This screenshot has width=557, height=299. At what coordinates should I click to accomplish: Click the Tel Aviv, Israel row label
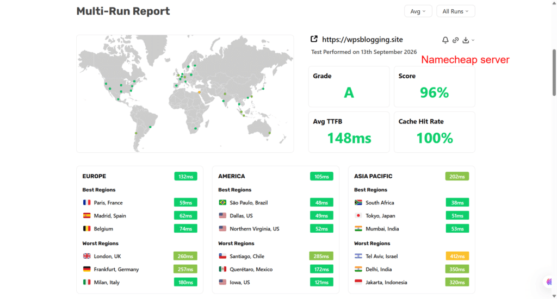click(x=381, y=257)
